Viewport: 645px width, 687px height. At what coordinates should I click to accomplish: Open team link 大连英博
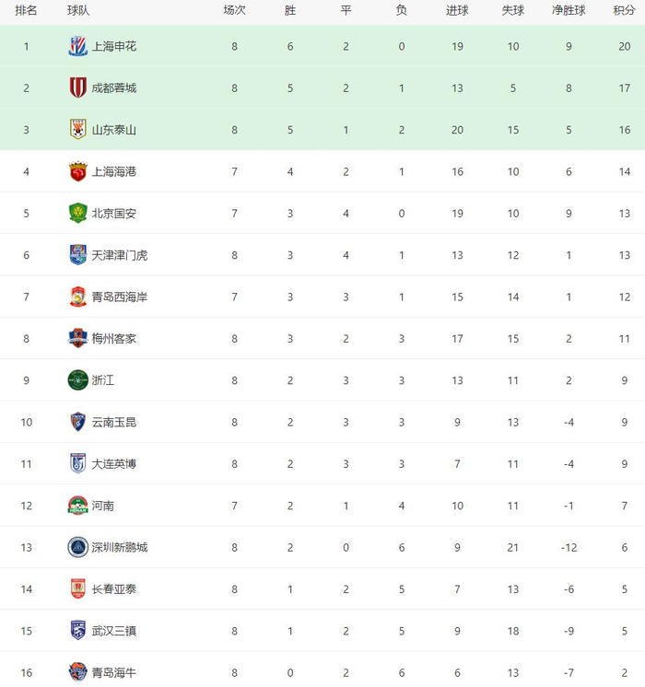pyautogui.click(x=113, y=463)
